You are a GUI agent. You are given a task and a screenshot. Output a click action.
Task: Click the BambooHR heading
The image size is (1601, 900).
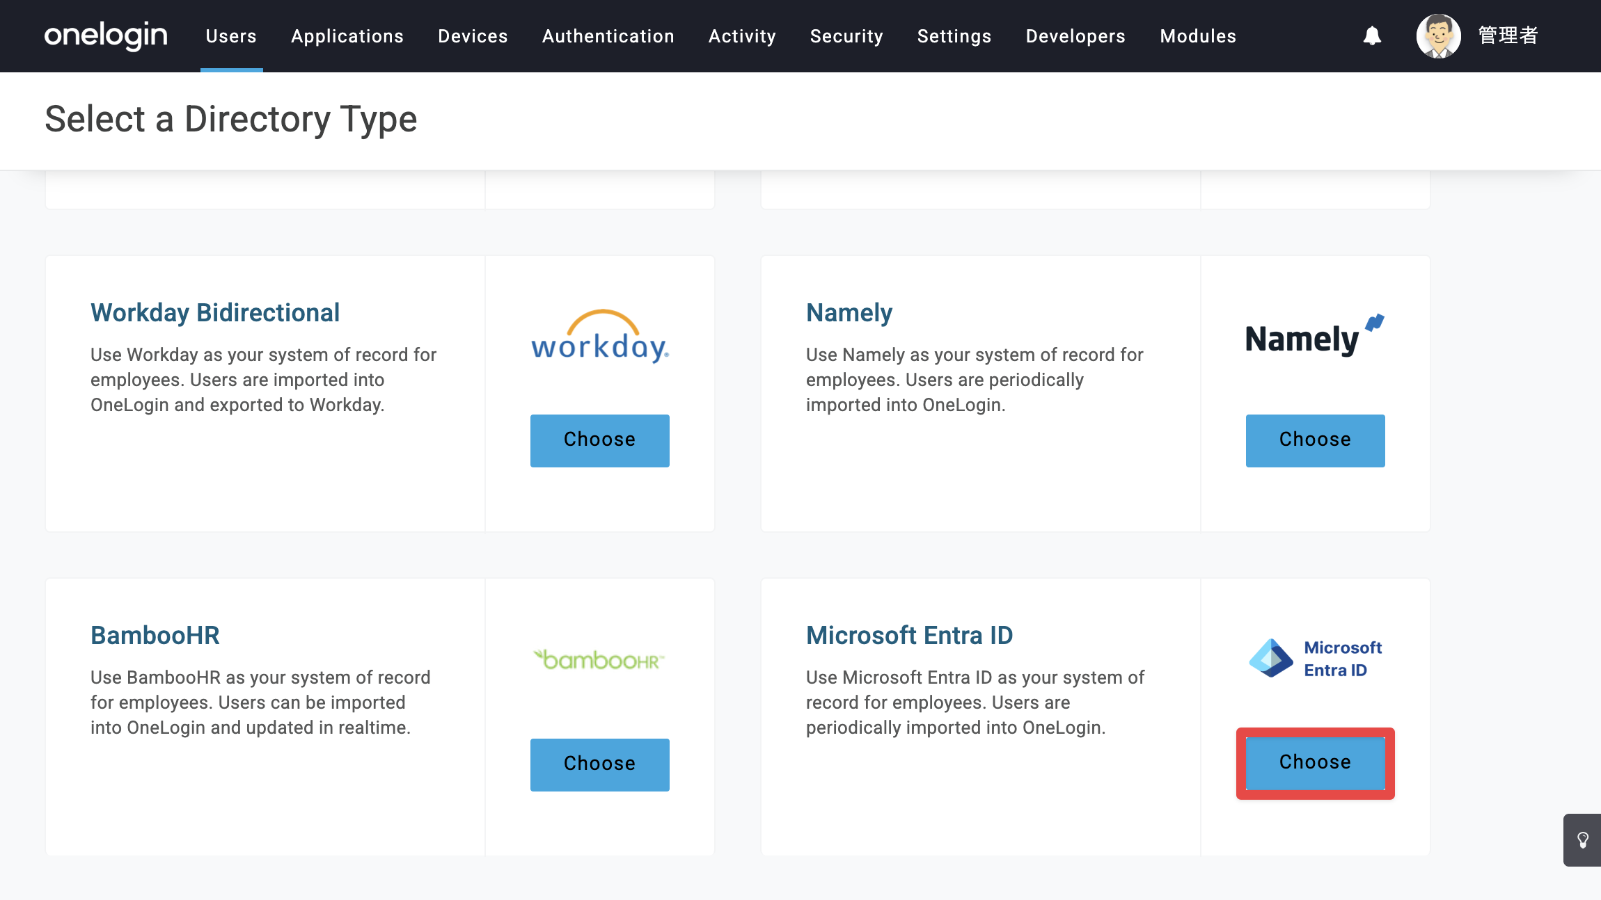155,636
